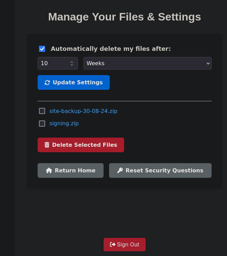The image size is (227, 256).
Task: Click the key icon in Reset Security Questions
Action: click(120, 170)
